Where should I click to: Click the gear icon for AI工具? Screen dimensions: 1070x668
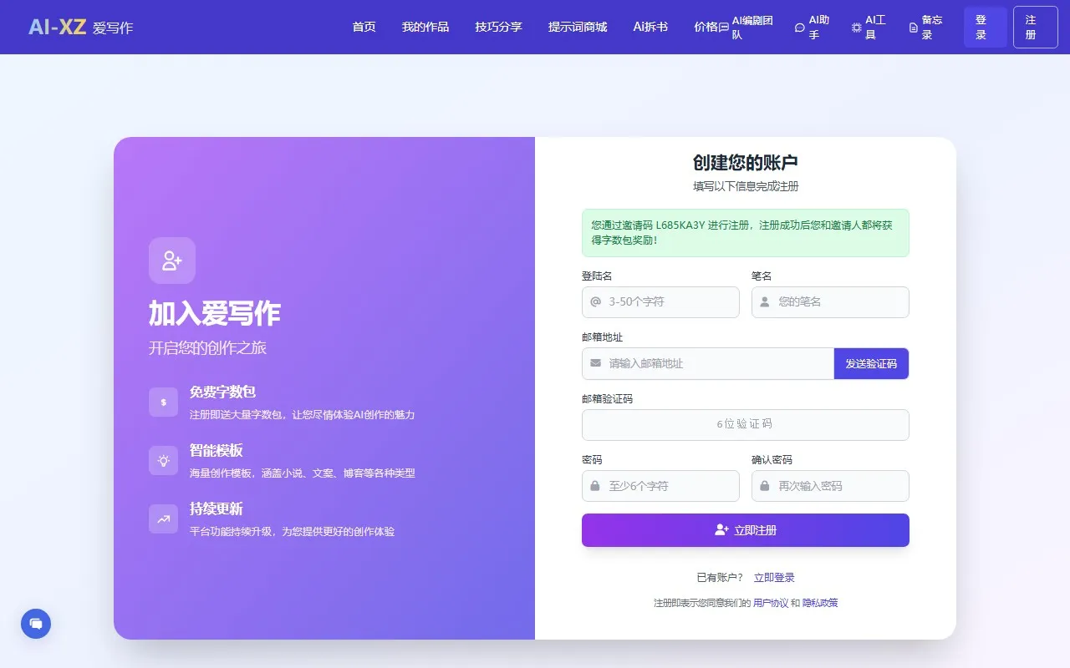coord(855,28)
